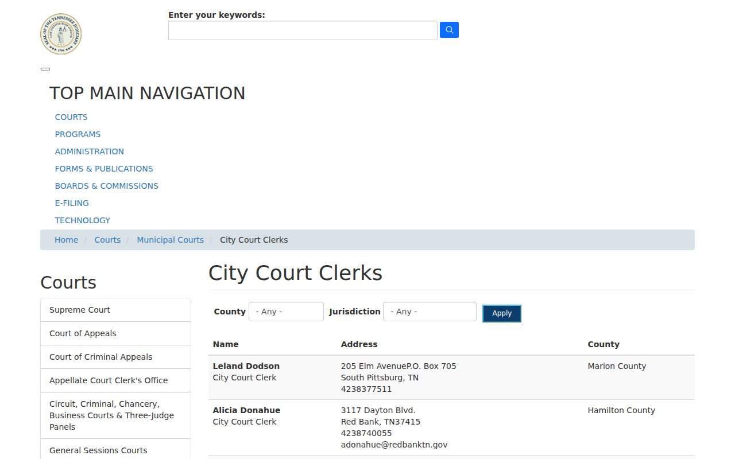Click the 3117 Dayton Blvd. address line
The width and height of the screenshot is (735, 459).
coord(378,410)
